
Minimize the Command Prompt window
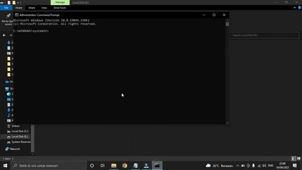204,15
